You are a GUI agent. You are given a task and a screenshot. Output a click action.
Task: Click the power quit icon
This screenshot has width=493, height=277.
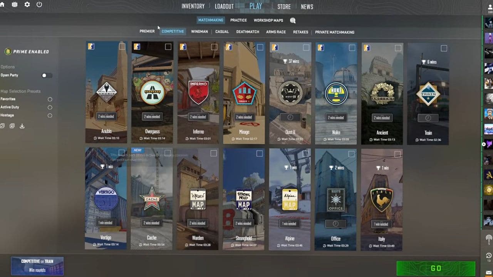(39, 5)
